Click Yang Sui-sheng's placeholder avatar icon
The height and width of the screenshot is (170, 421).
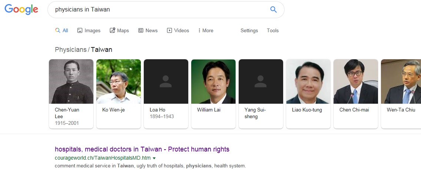[261, 81]
